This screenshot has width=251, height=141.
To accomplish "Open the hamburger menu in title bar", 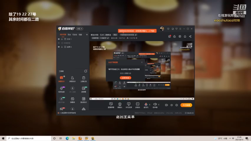I will 180,29.
